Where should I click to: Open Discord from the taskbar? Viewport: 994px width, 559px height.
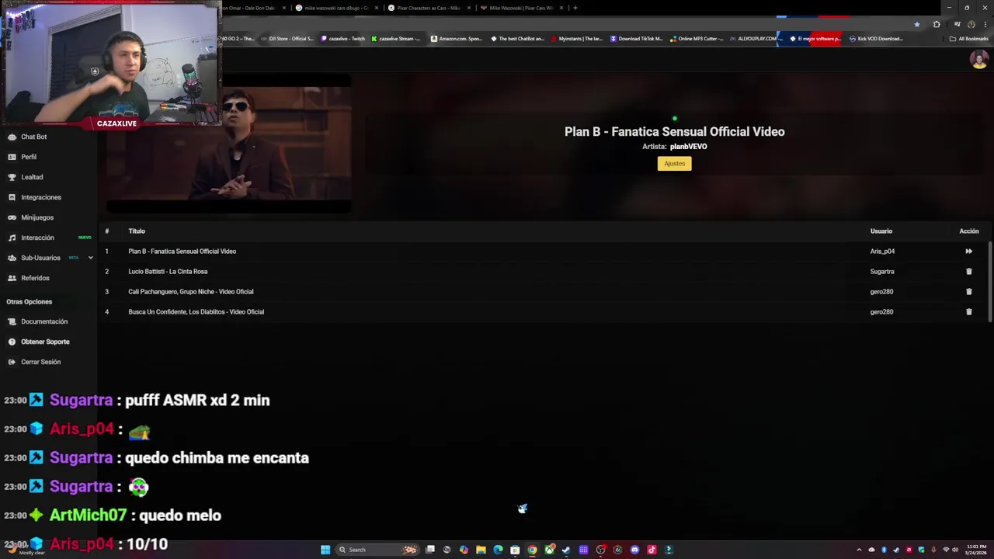tap(634, 550)
